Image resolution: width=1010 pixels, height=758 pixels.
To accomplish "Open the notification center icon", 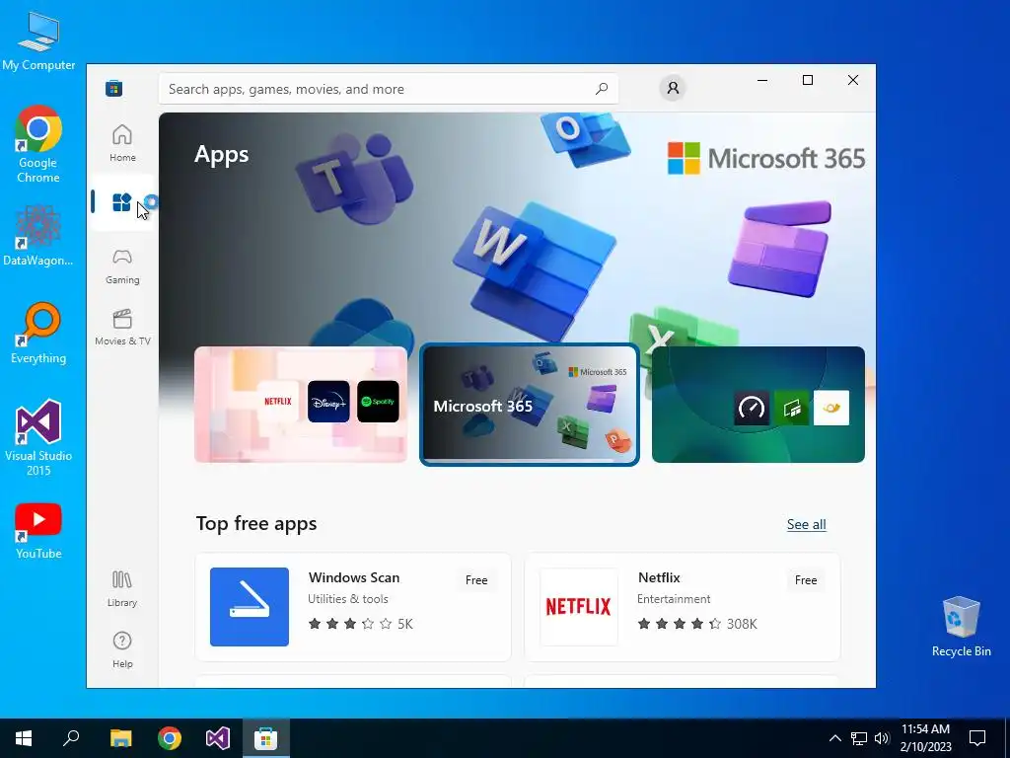I will [977, 738].
